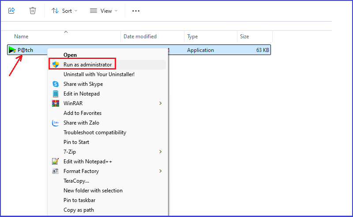The image size is (353, 217).
Task: Click the Share icon in toolbar
Action: (11, 11)
